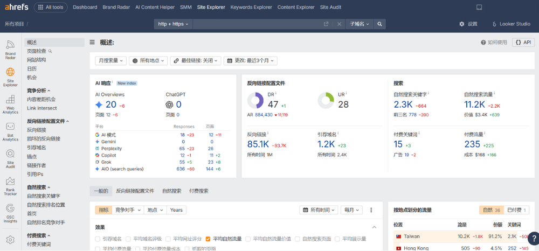Click inside the URL input field

(257, 24)
